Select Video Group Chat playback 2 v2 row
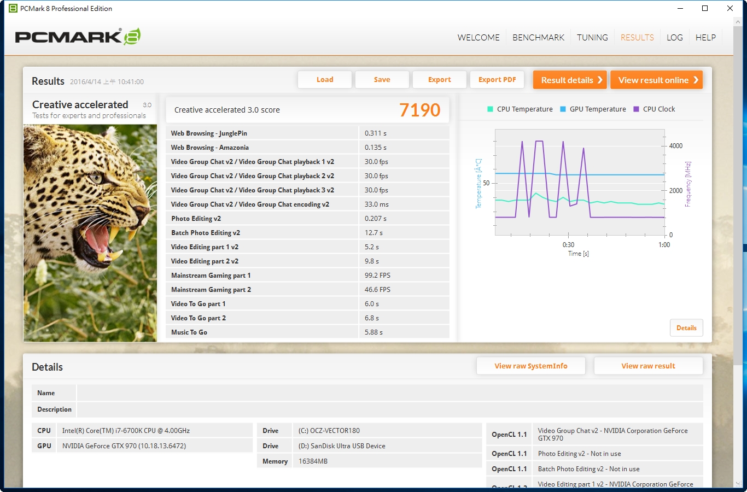Viewport: 747px width, 492px height. [307, 176]
